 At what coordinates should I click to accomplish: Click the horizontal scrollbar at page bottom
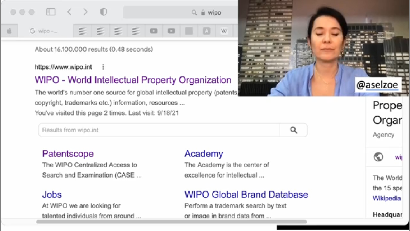pyautogui.click(x=171, y=222)
